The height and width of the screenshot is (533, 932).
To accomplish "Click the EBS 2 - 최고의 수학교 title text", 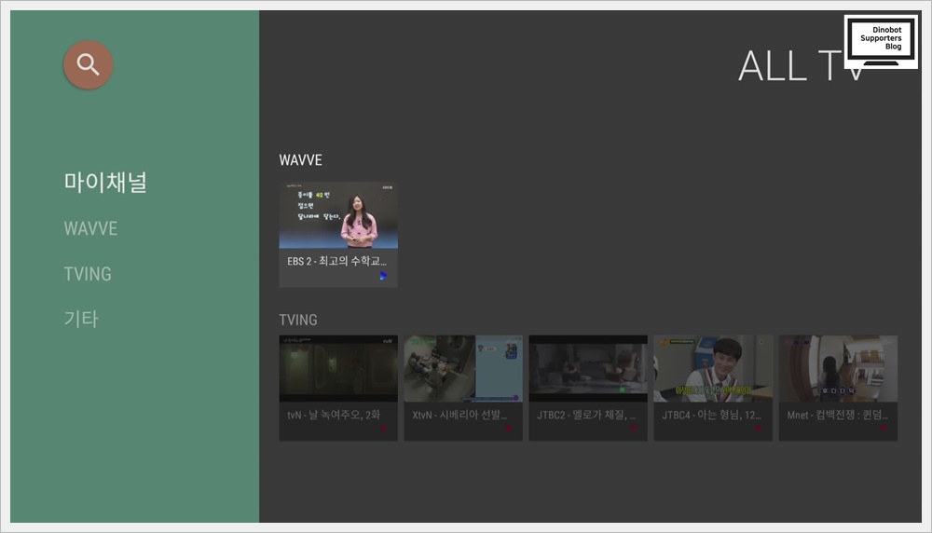I will click(x=337, y=261).
